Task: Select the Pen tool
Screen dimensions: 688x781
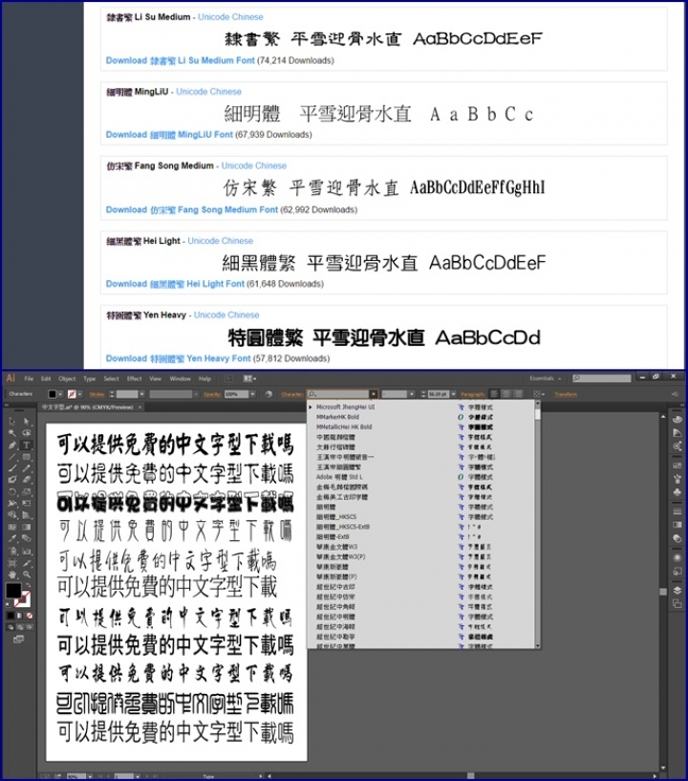Action: point(12,445)
